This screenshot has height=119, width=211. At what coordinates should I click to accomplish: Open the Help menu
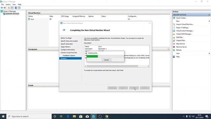(19, 4)
